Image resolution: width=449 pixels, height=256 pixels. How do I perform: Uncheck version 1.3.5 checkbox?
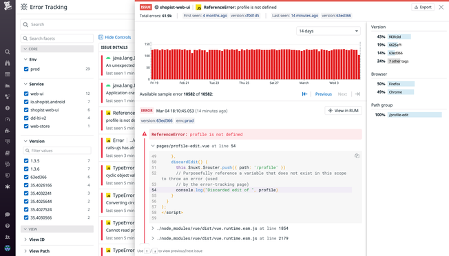click(x=26, y=161)
